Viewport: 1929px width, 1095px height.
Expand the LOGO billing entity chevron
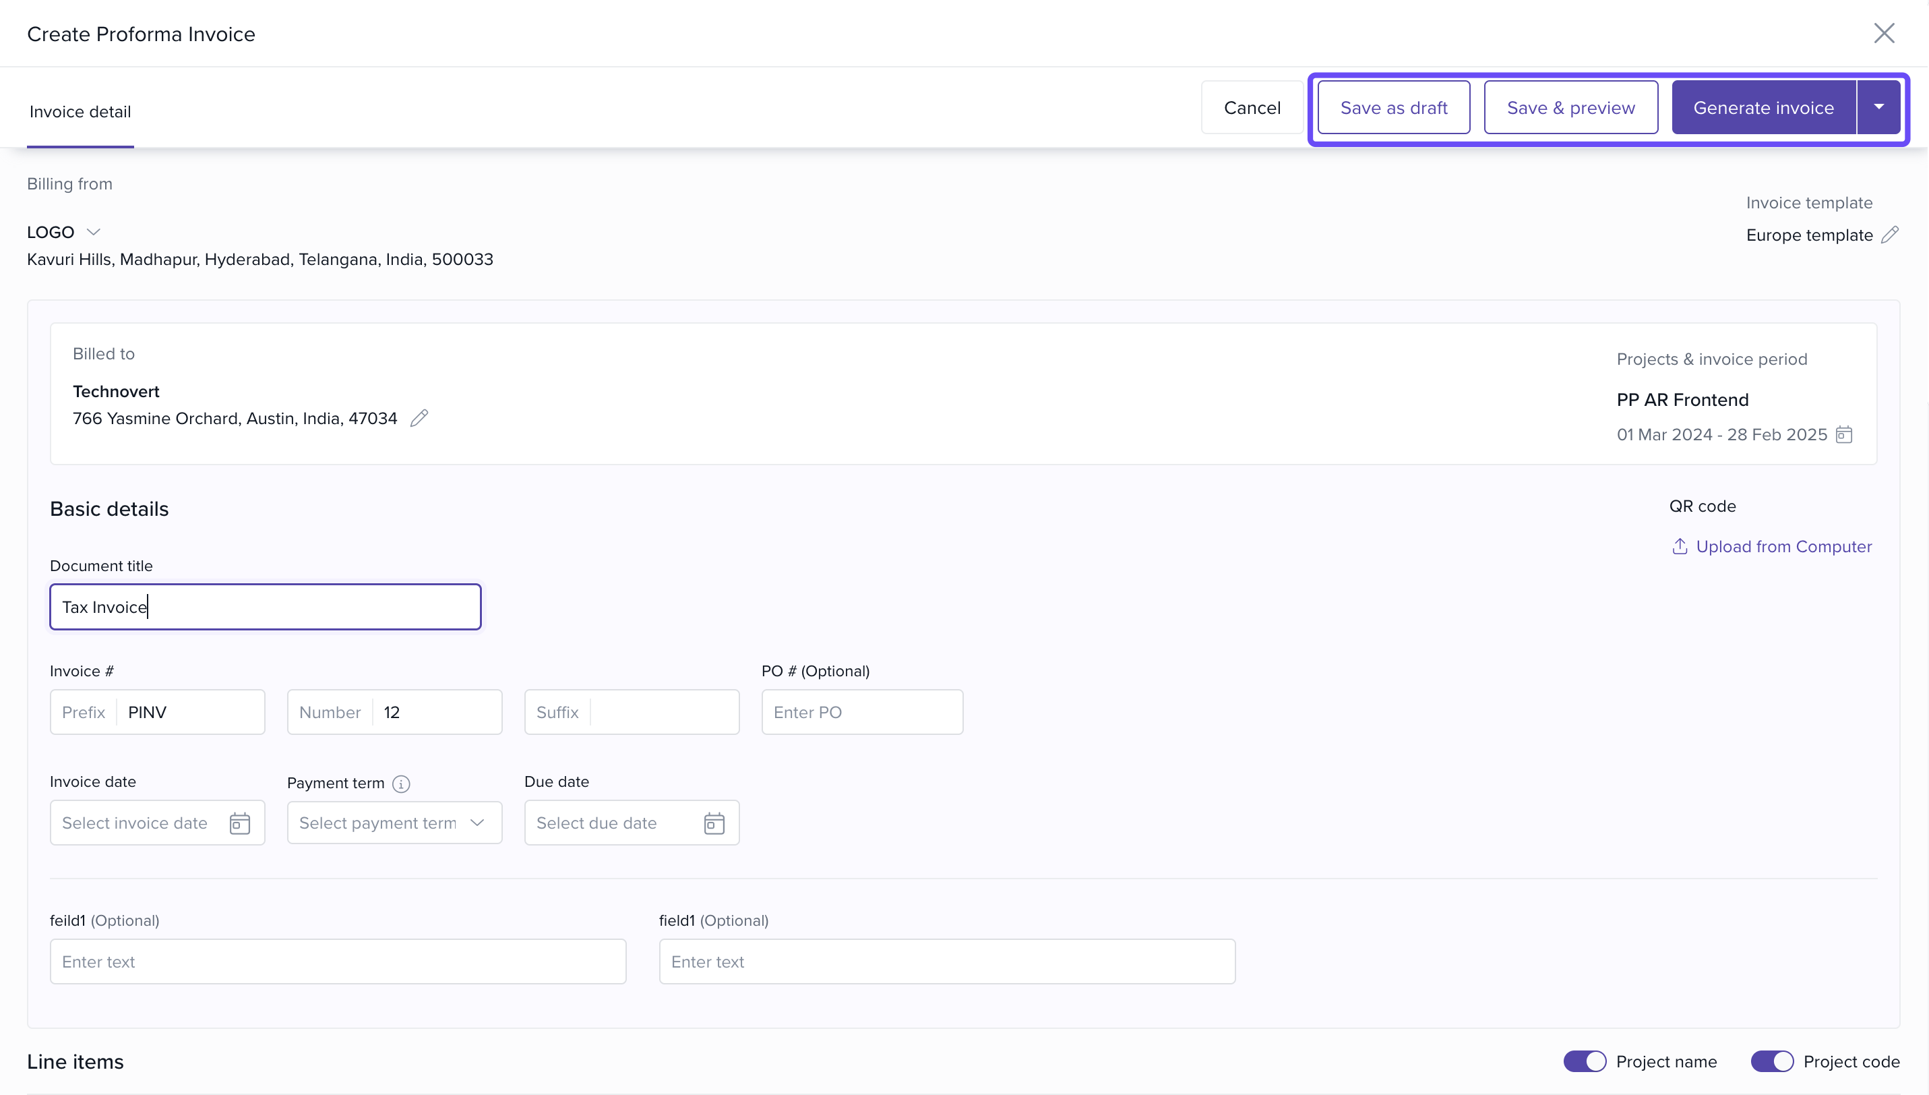pos(93,233)
